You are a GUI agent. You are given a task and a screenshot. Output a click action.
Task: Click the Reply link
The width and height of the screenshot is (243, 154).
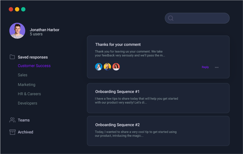205,67
